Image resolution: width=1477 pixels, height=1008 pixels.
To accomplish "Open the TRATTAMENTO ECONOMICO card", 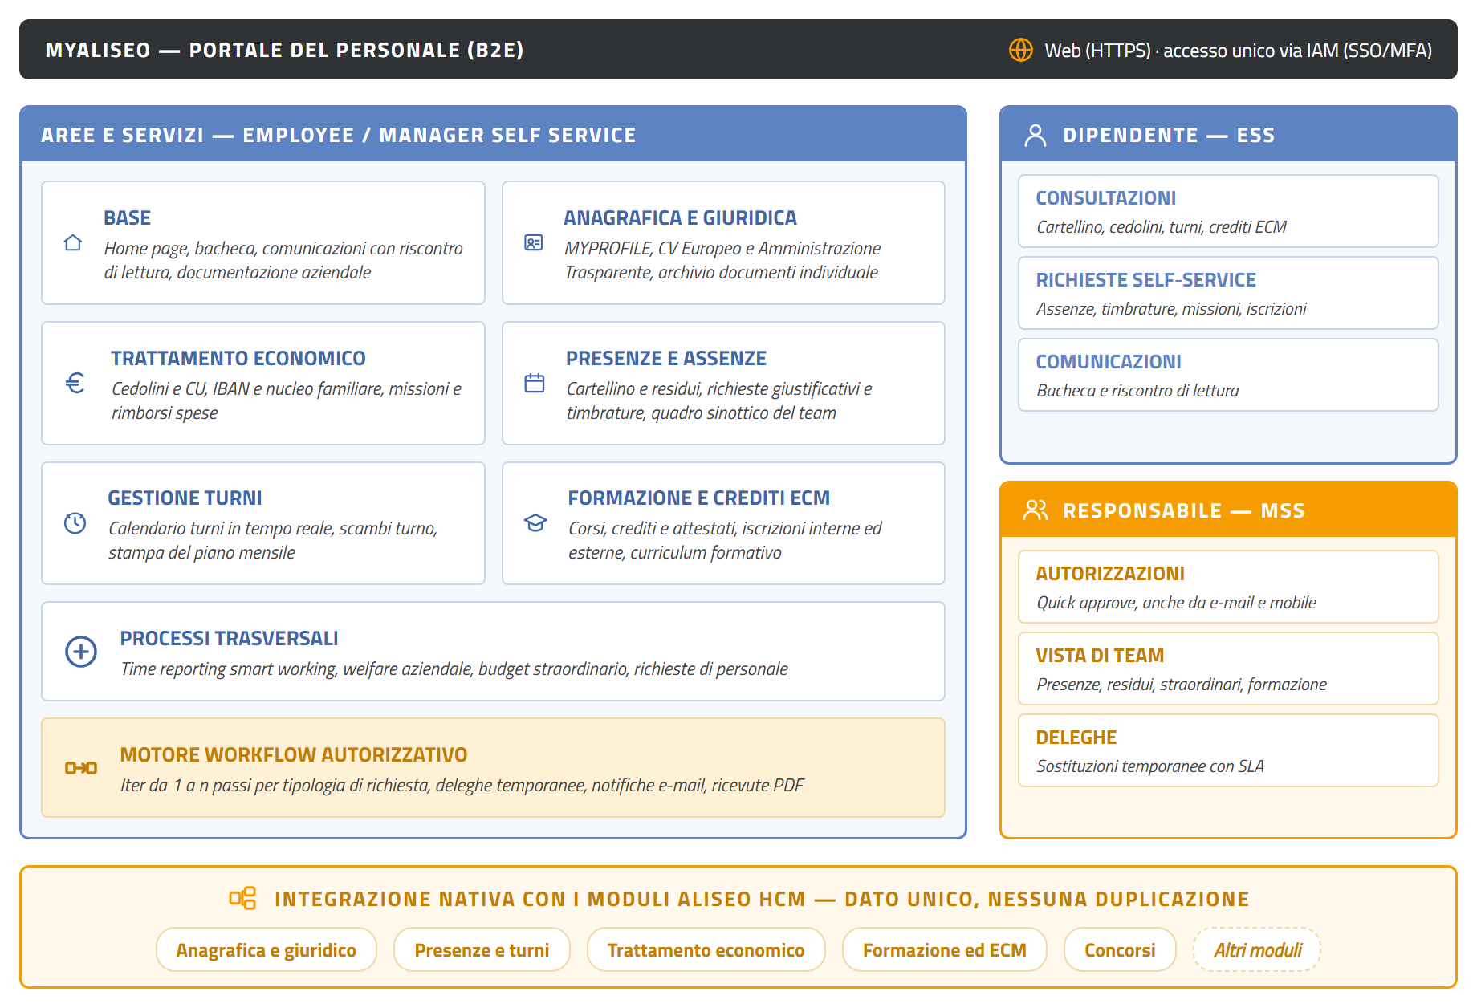I will point(263,383).
